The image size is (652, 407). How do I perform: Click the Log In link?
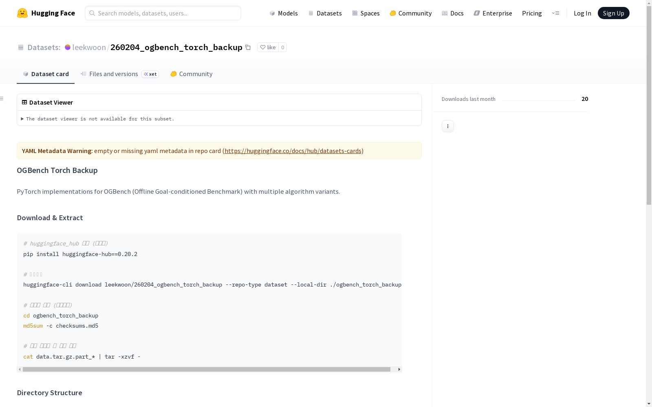(582, 13)
